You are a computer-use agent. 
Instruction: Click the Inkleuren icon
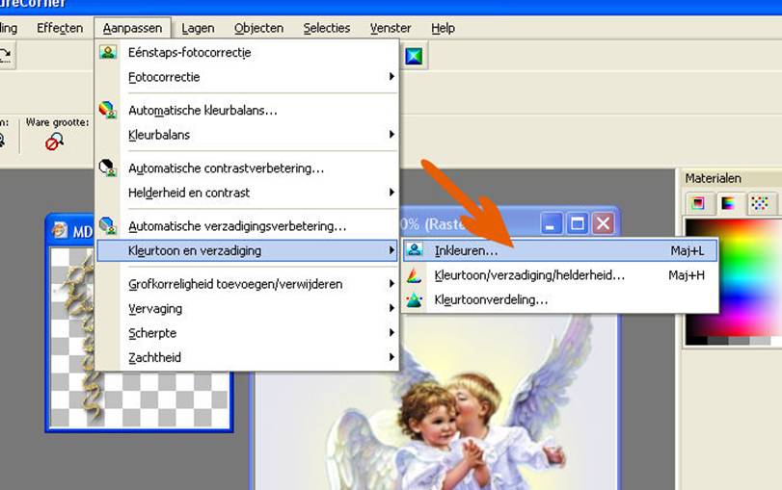tap(415, 250)
